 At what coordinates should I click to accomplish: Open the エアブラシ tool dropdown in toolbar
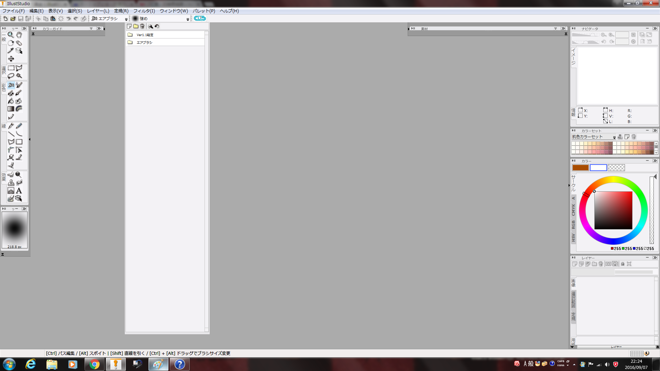126,19
